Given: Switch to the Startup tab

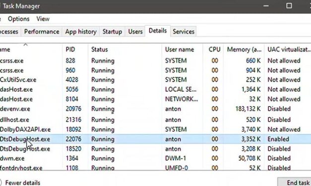Looking at the screenshot, I should tap(112, 32).
